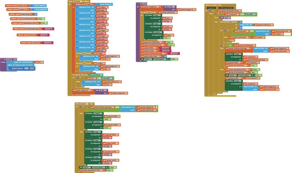Open ResetBtn dropdown in Screen2 Initialize
The image size is (292, 173).
[107, 78]
